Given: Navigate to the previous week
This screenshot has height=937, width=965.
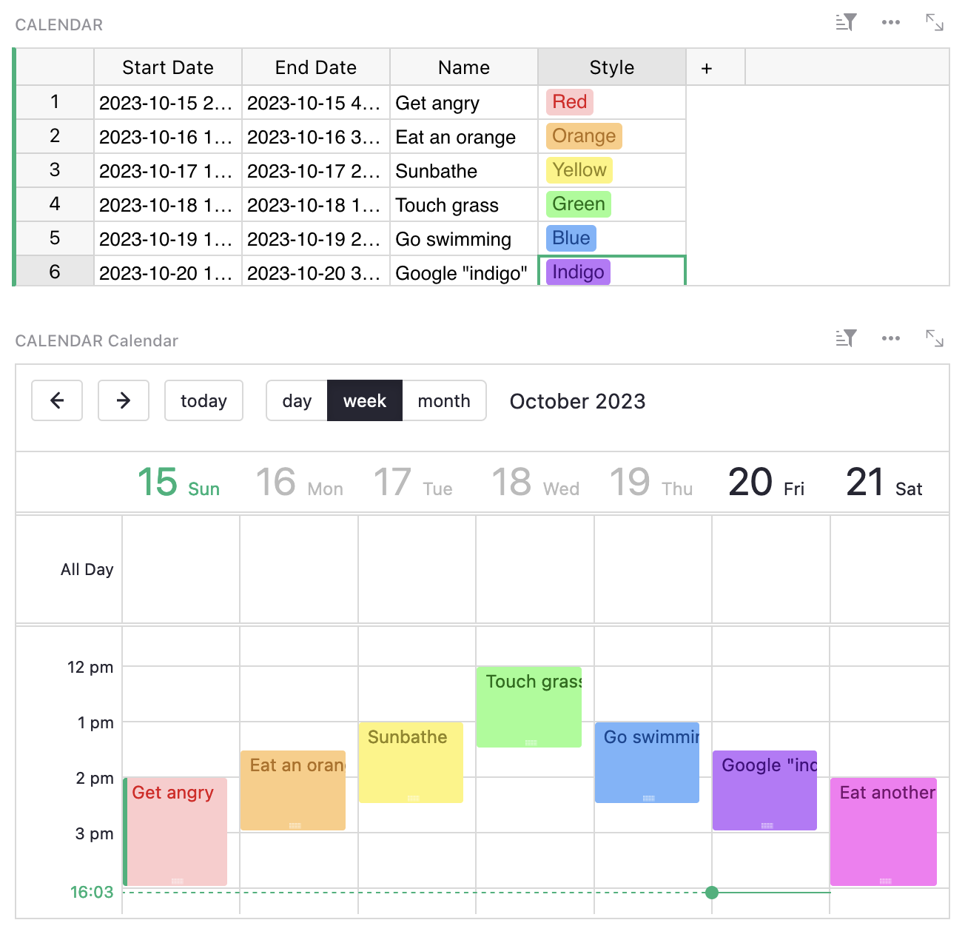Looking at the screenshot, I should [57, 400].
